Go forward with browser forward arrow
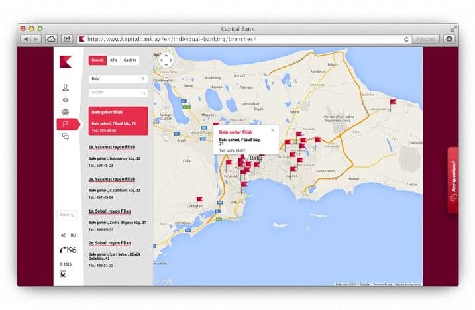The height and width of the screenshot is (310, 475). [x=36, y=39]
